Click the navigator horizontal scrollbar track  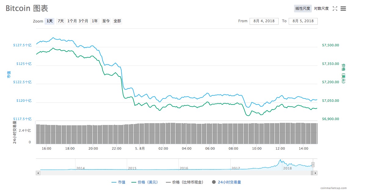point(175,173)
